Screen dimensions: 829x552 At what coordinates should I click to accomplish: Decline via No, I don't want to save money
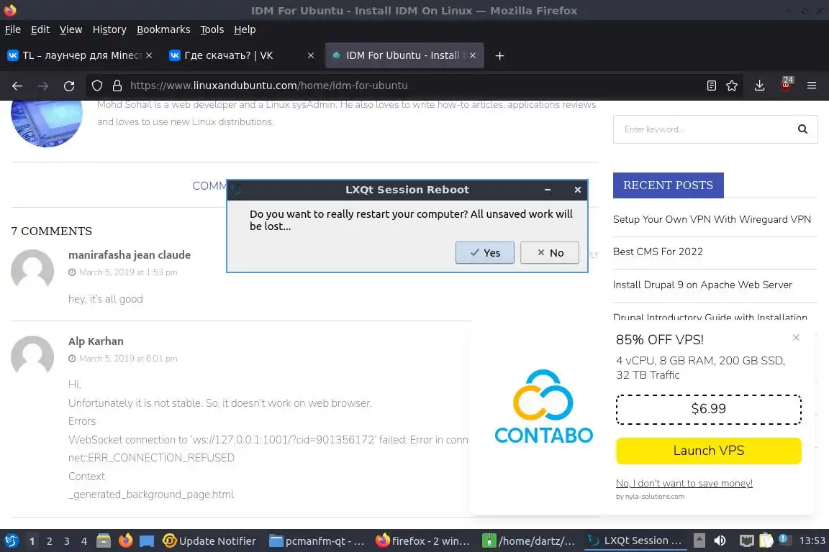tap(684, 483)
